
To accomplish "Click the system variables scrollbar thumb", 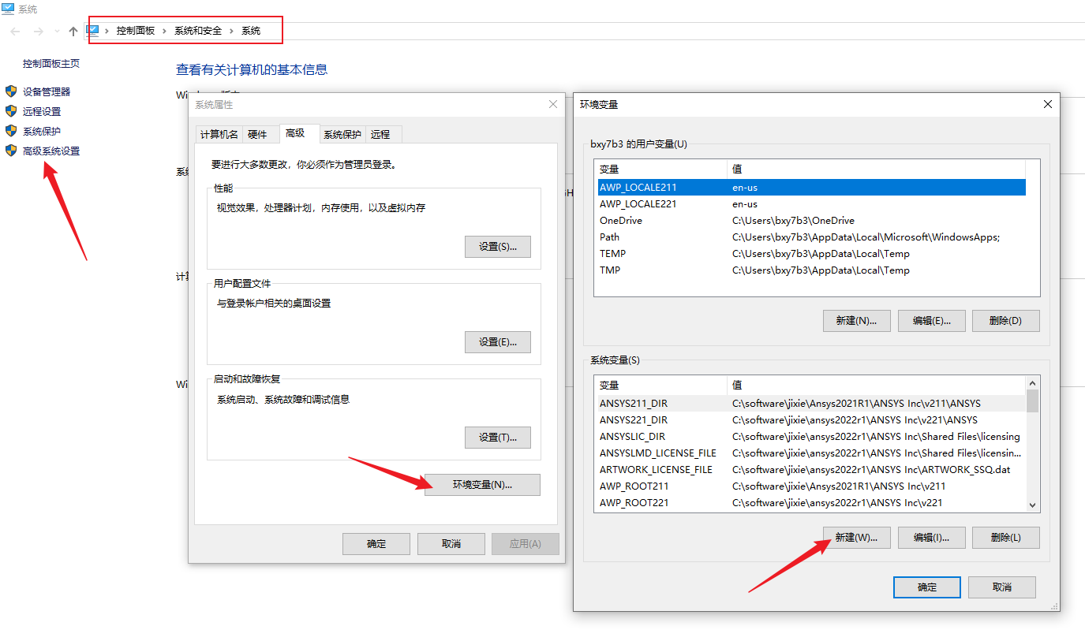I will pyautogui.click(x=1032, y=401).
